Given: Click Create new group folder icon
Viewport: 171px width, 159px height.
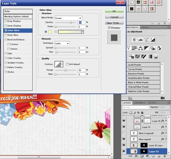Looking at the screenshot, I should tap(153, 156).
